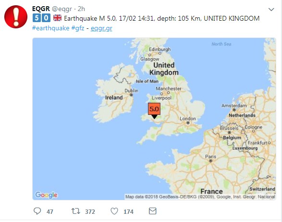Click the London label on map
Image resolution: width=282 pixels, height=222 pixels.
click(188, 119)
